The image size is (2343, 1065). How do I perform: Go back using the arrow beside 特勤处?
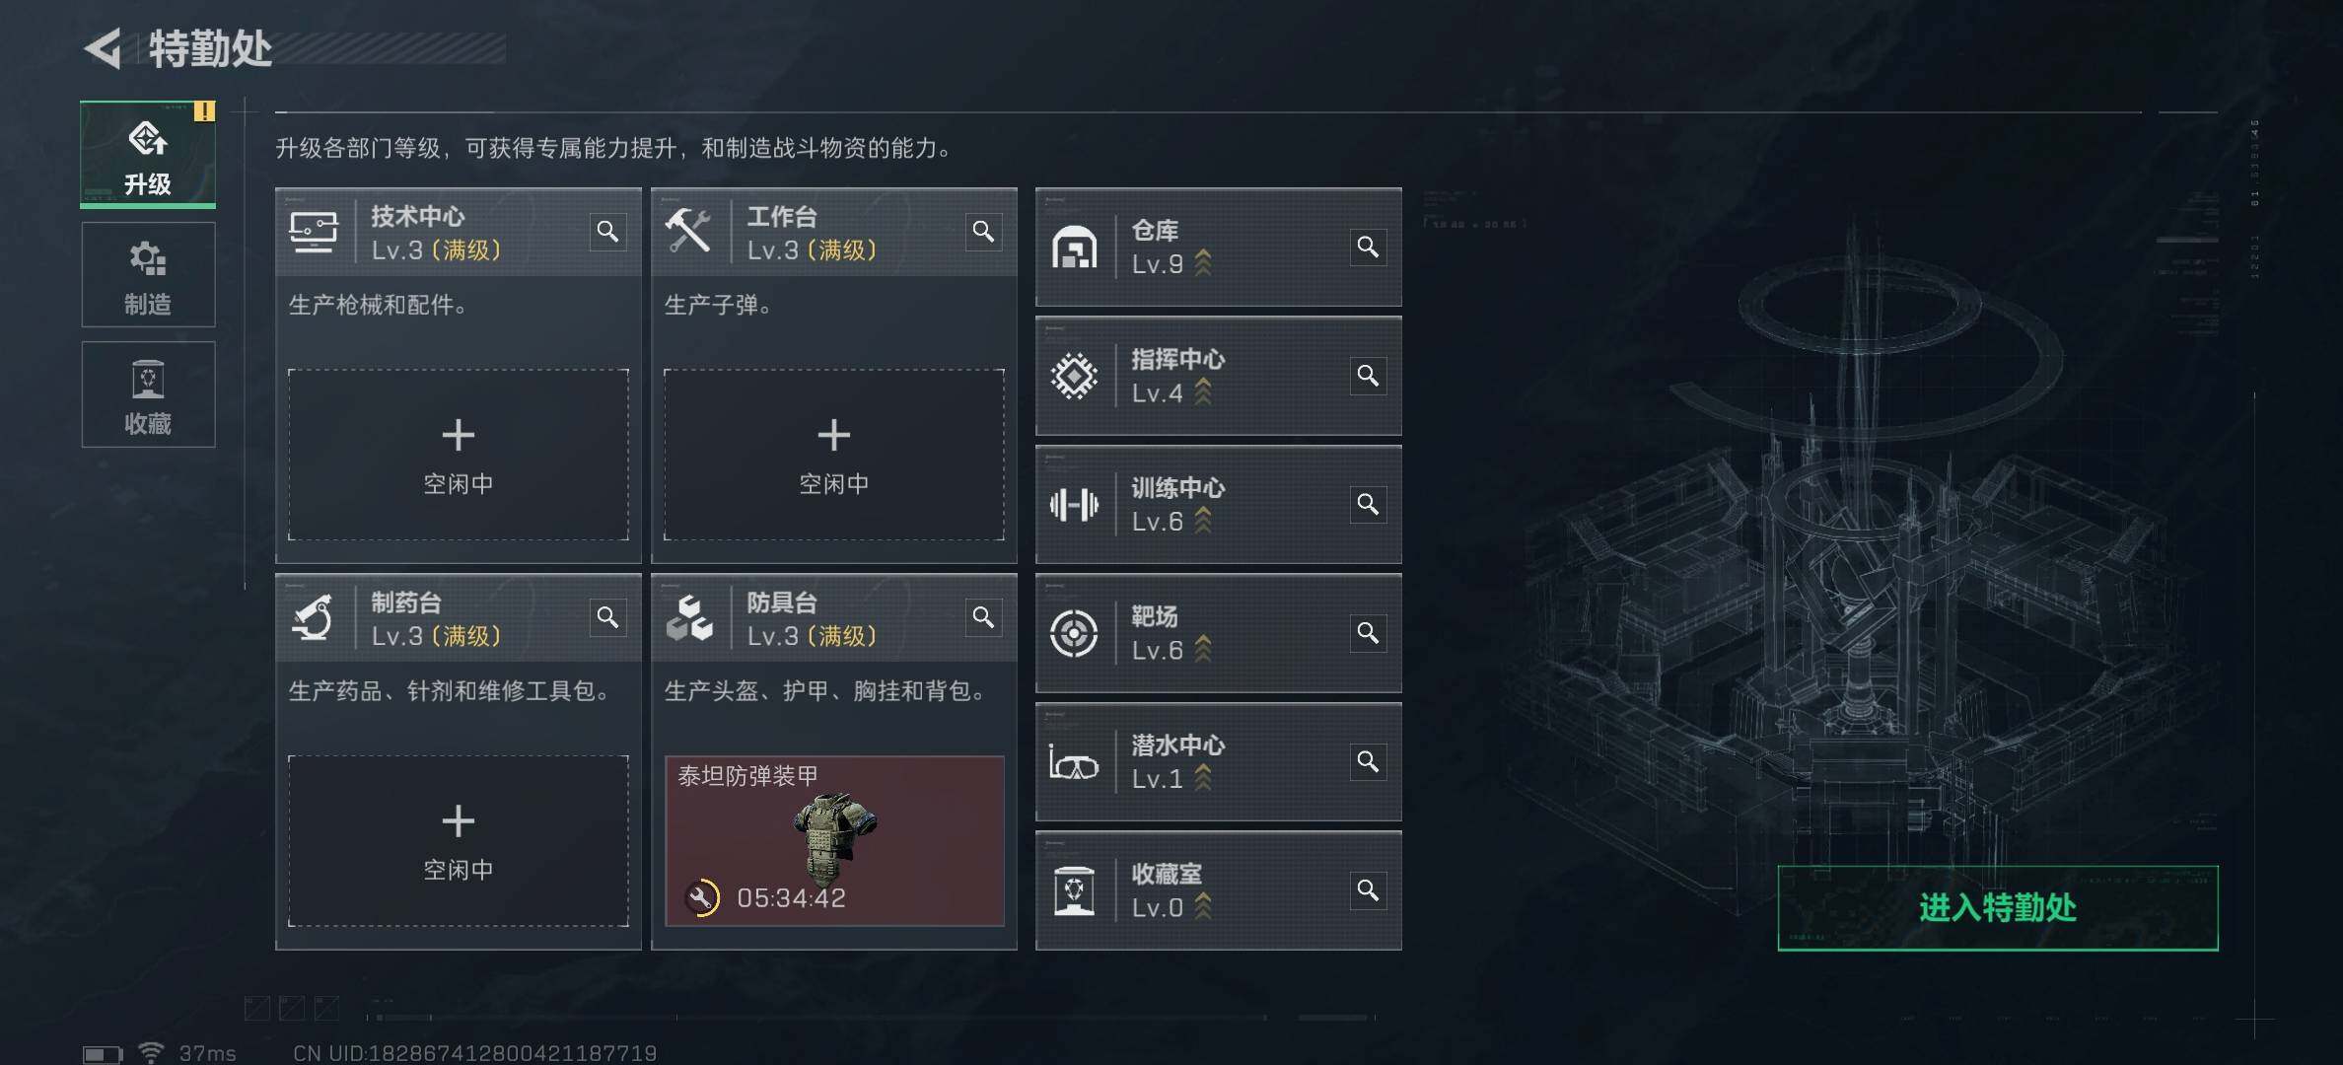104,47
